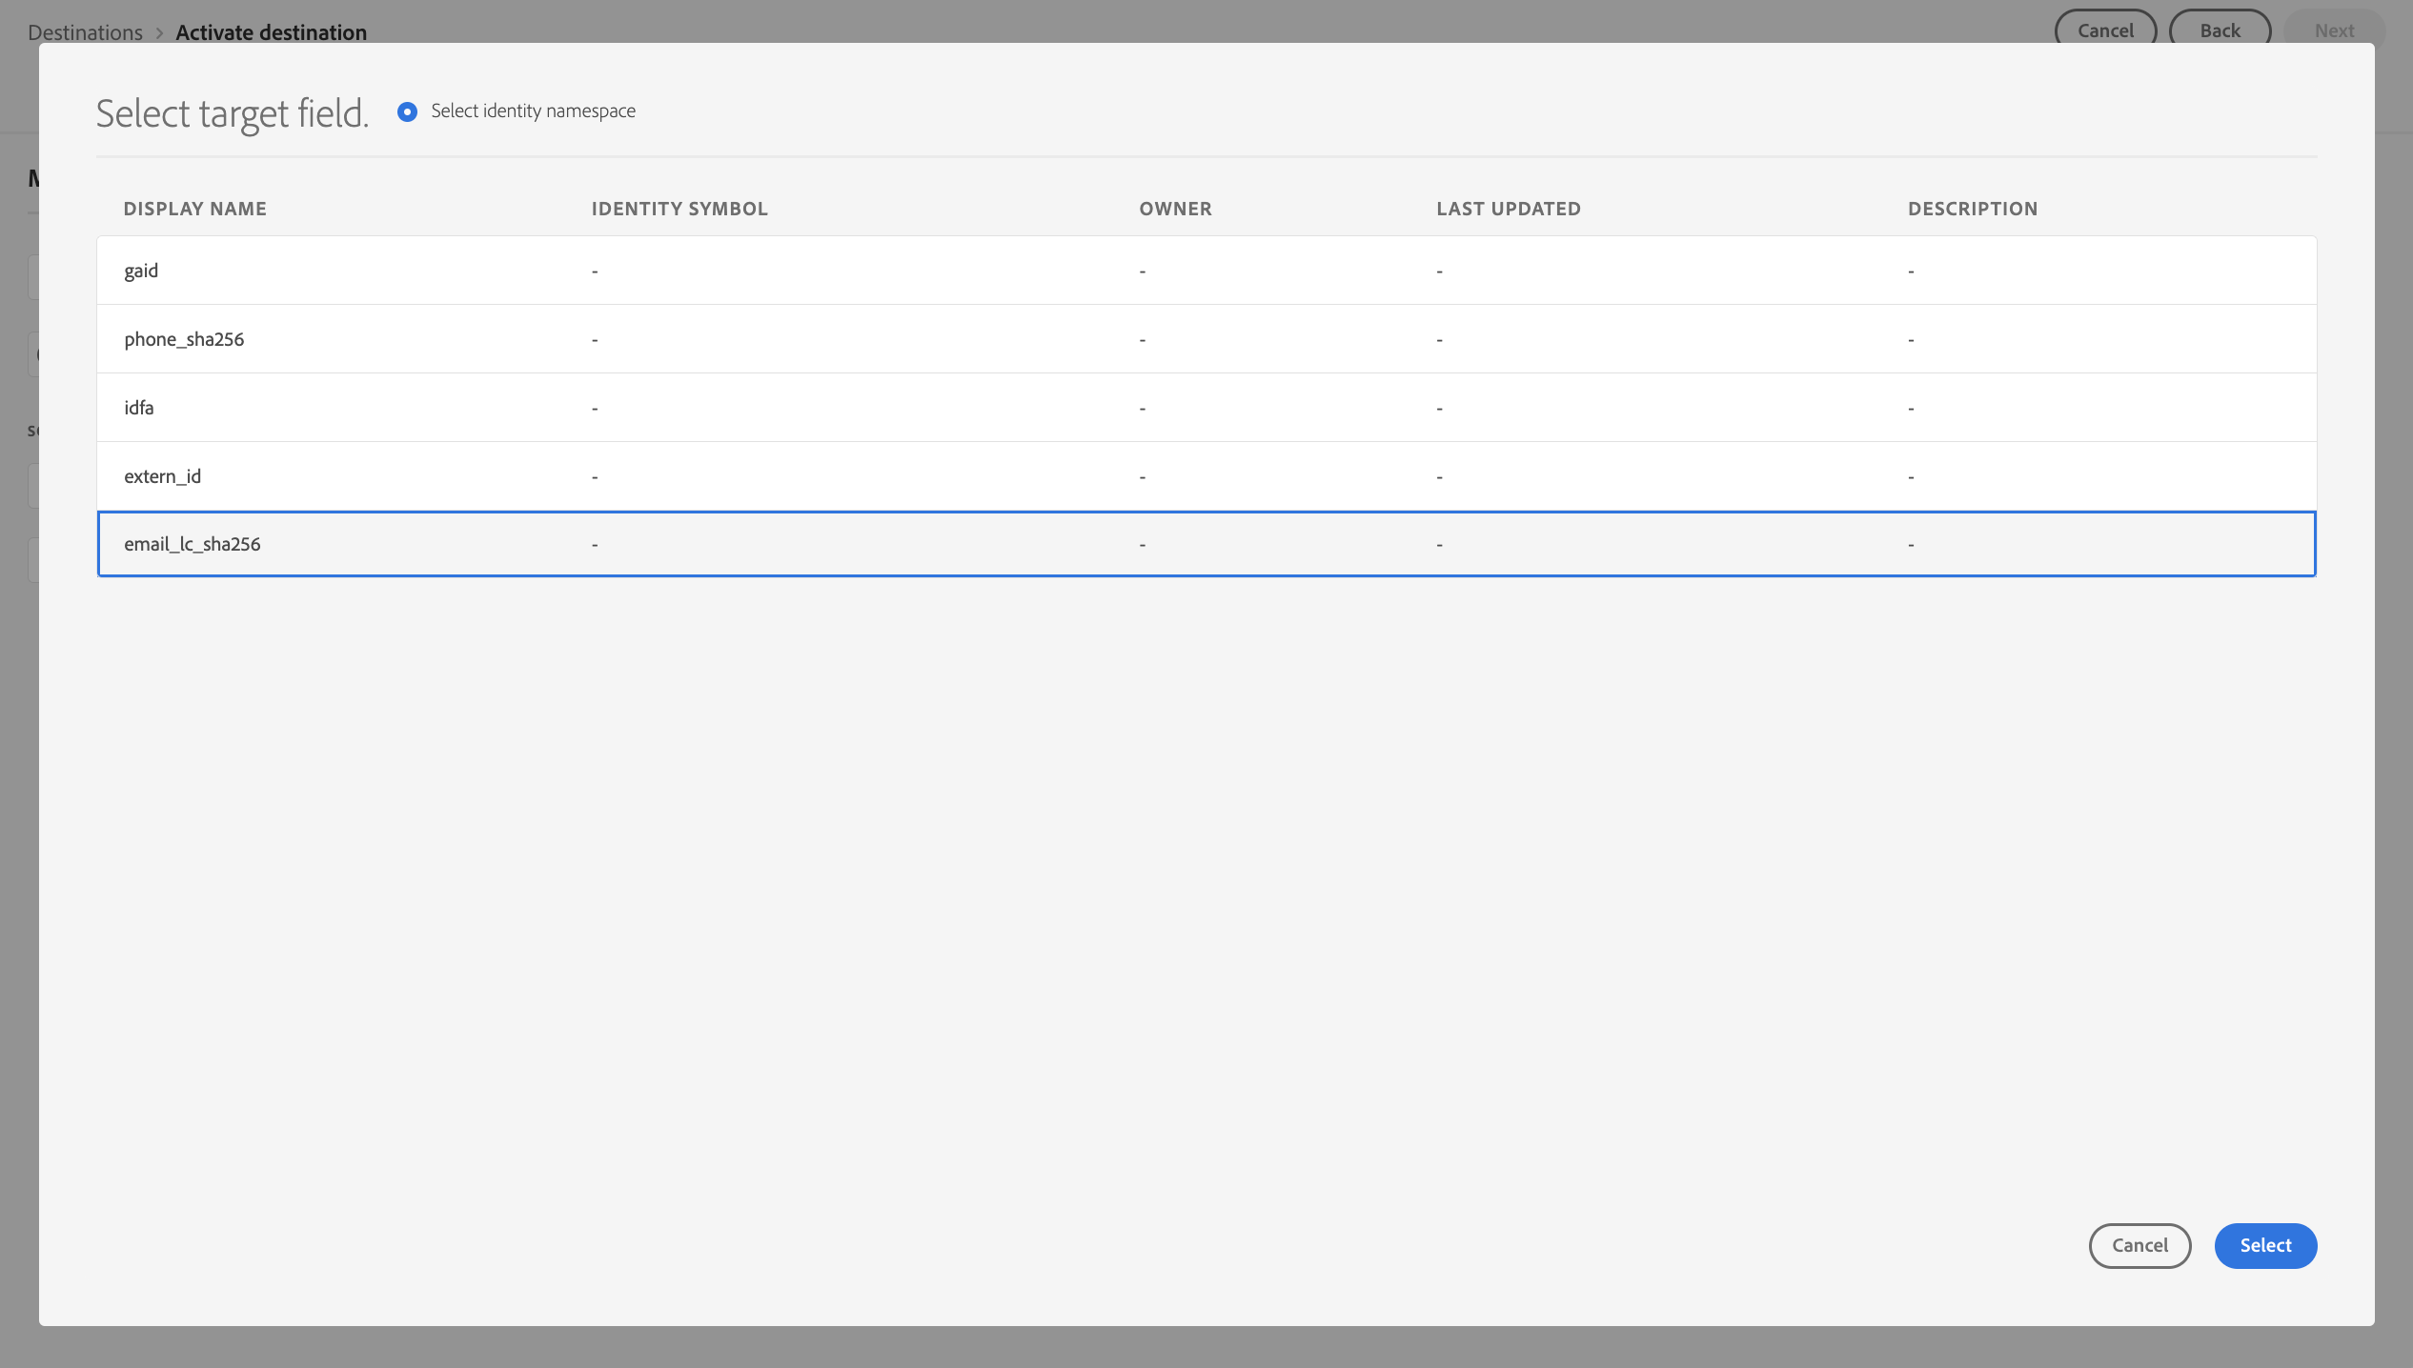Choose the gaid row
The image size is (2413, 1368).
[1206, 271]
